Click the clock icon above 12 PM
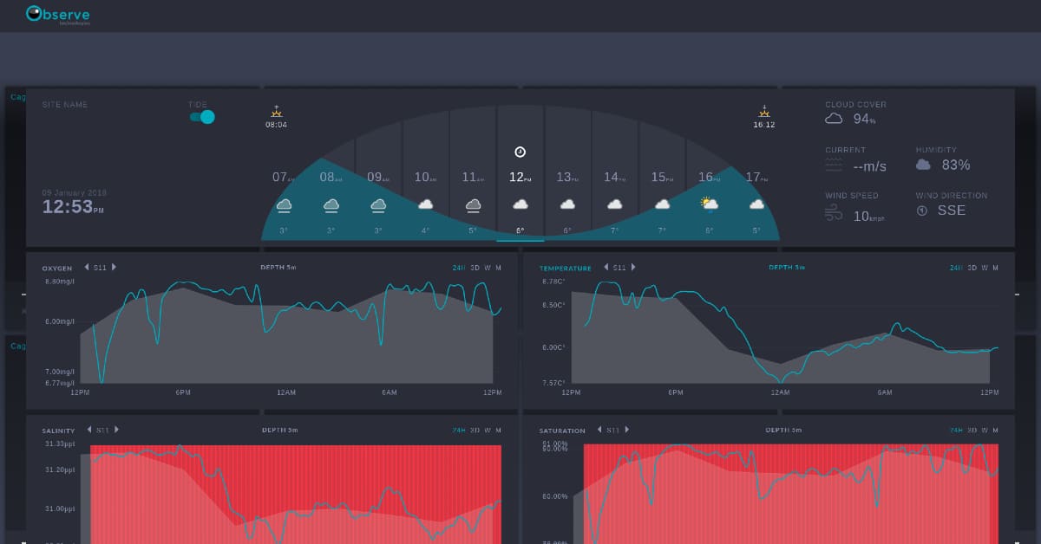The width and height of the screenshot is (1041, 544). pos(520,152)
